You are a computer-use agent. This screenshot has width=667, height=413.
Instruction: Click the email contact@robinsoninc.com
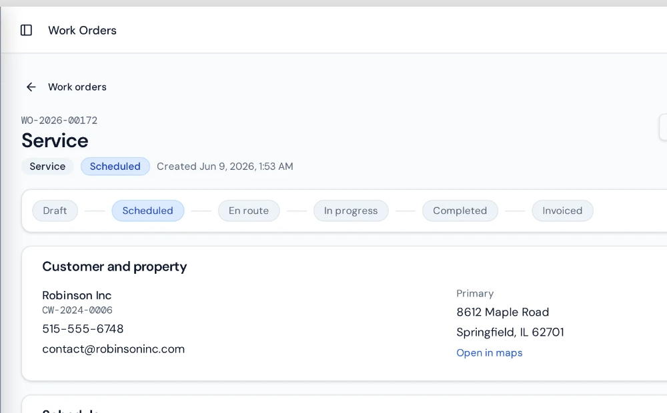113,349
